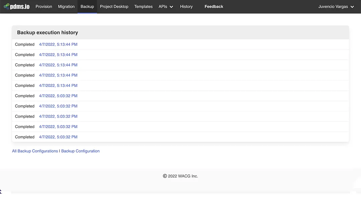The image size is (361, 198).
Task: Go to the Migration section
Action: coord(66,6)
